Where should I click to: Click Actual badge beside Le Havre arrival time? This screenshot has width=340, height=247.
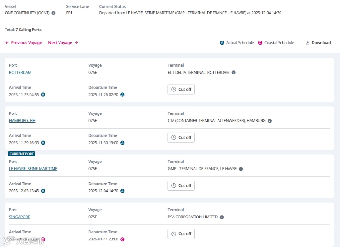tap(43, 191)
